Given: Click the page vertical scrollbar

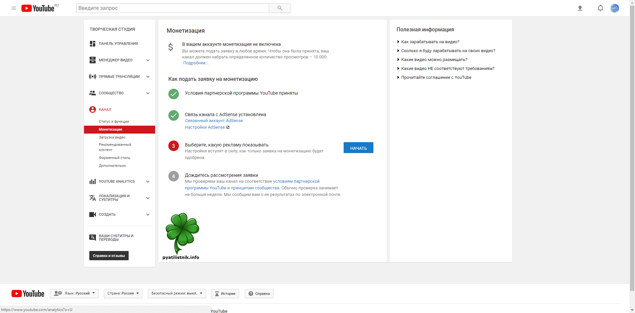Looking at the screenshot, I should click(x=632, y=148).
